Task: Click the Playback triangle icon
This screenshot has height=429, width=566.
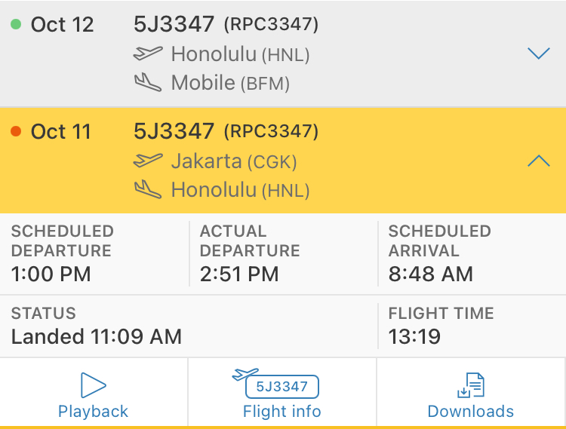Action: 93,385
